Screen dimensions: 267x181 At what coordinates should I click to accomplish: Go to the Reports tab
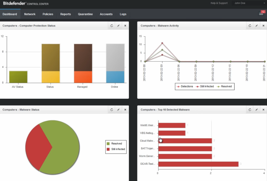[66, 14]
